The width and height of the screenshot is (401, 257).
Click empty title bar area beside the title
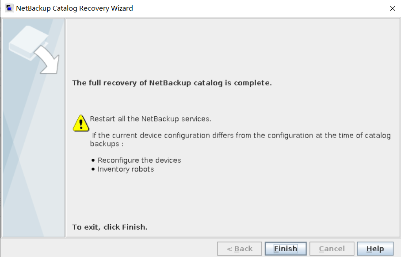click(x=256, y=8)
